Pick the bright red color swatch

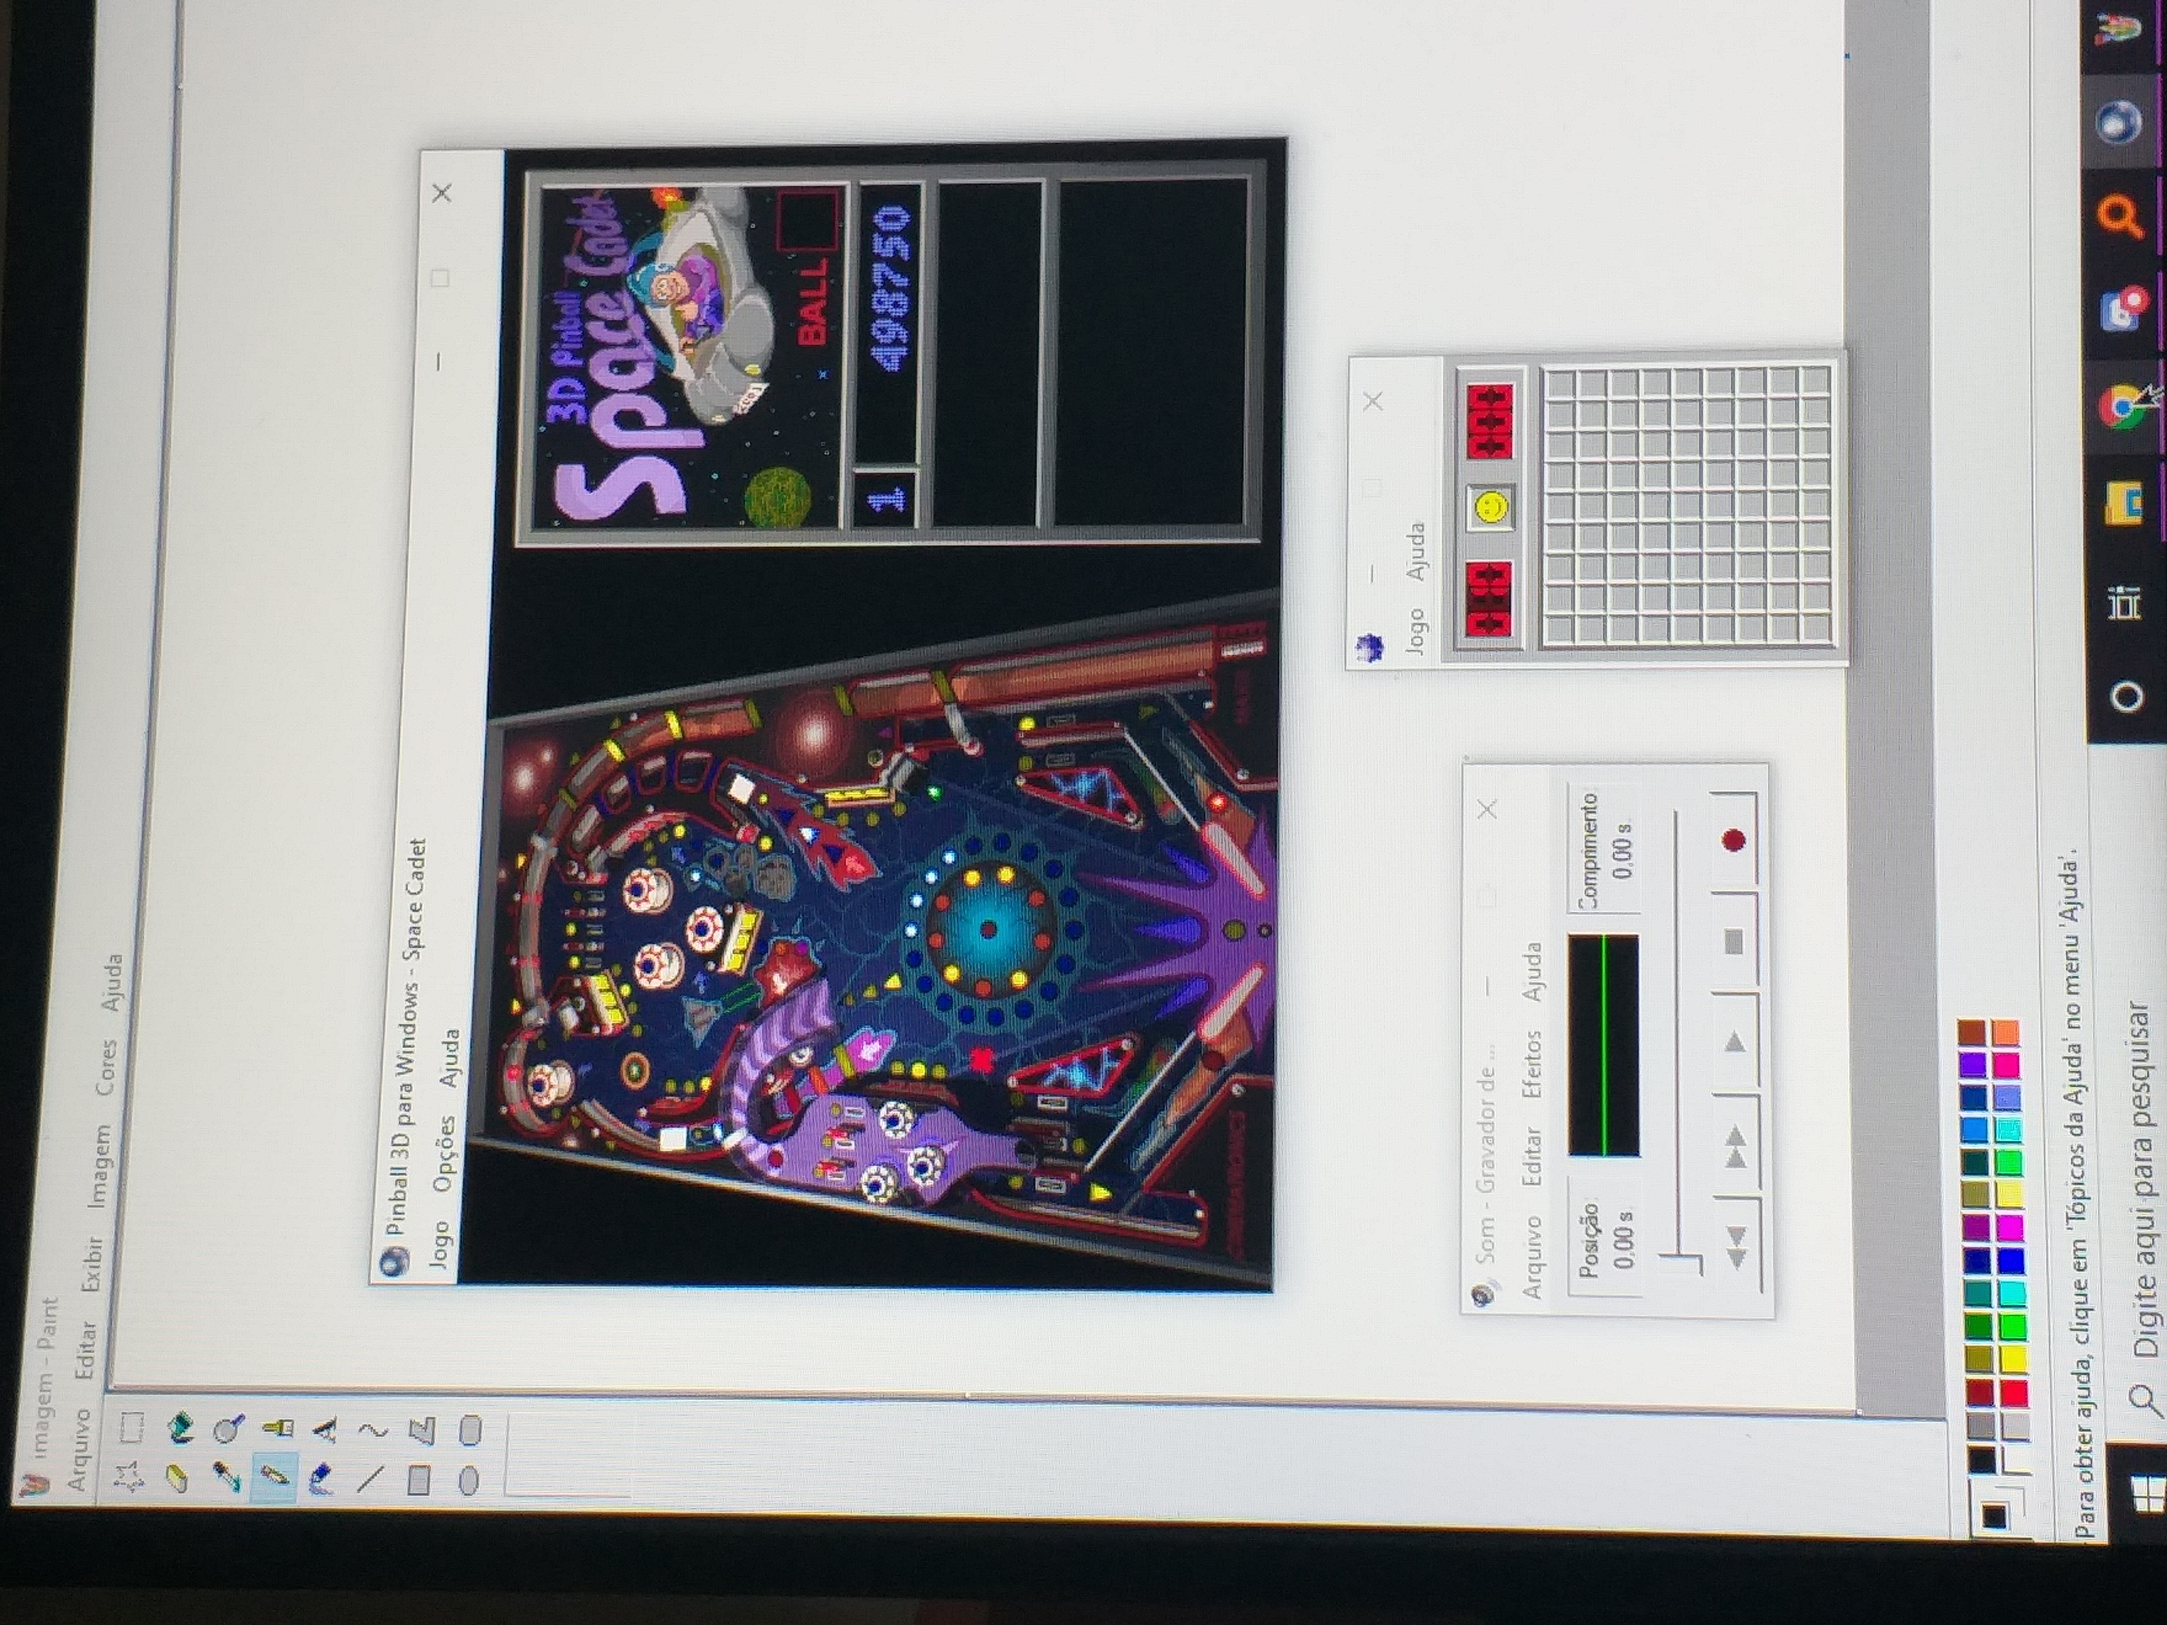(2014, 1393)
